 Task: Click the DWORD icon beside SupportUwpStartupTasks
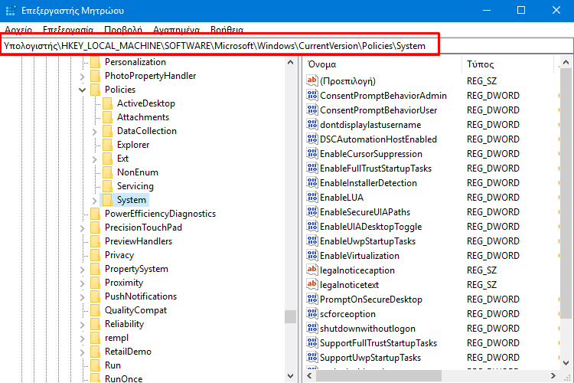312,358
